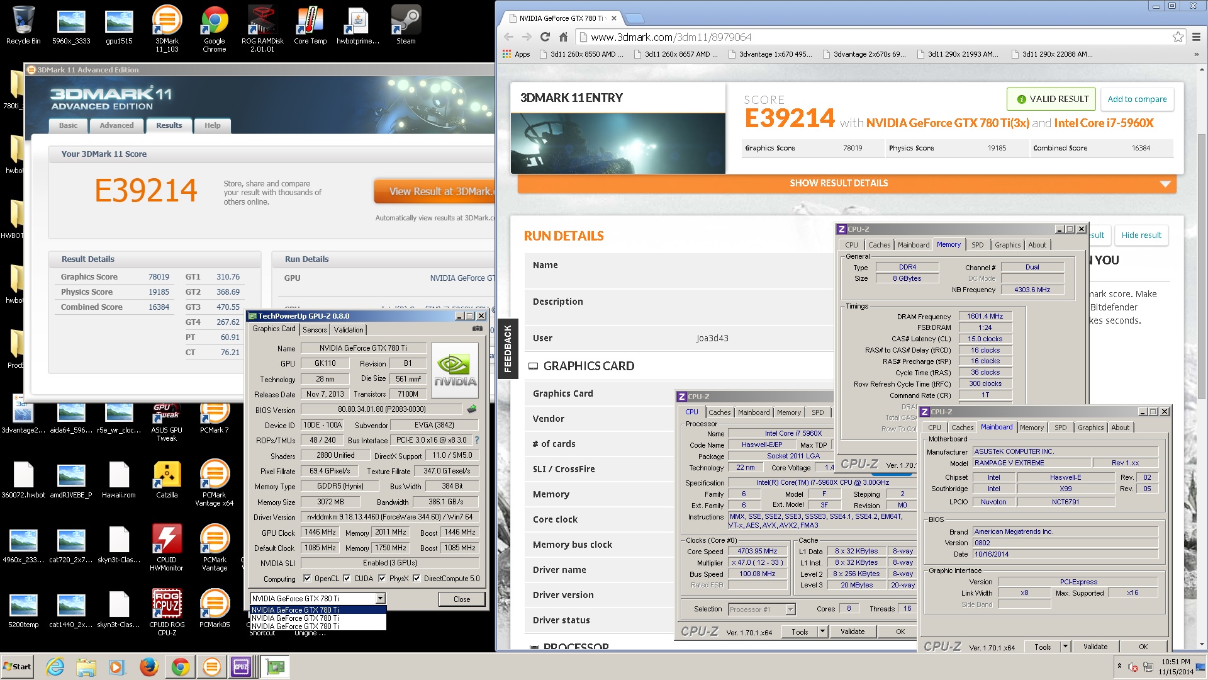This screenshot has height=680, width=1208.
Task: Toggle DirectCompute 5.0 checkbox in GPU-Z
Action: pos(417,579)
